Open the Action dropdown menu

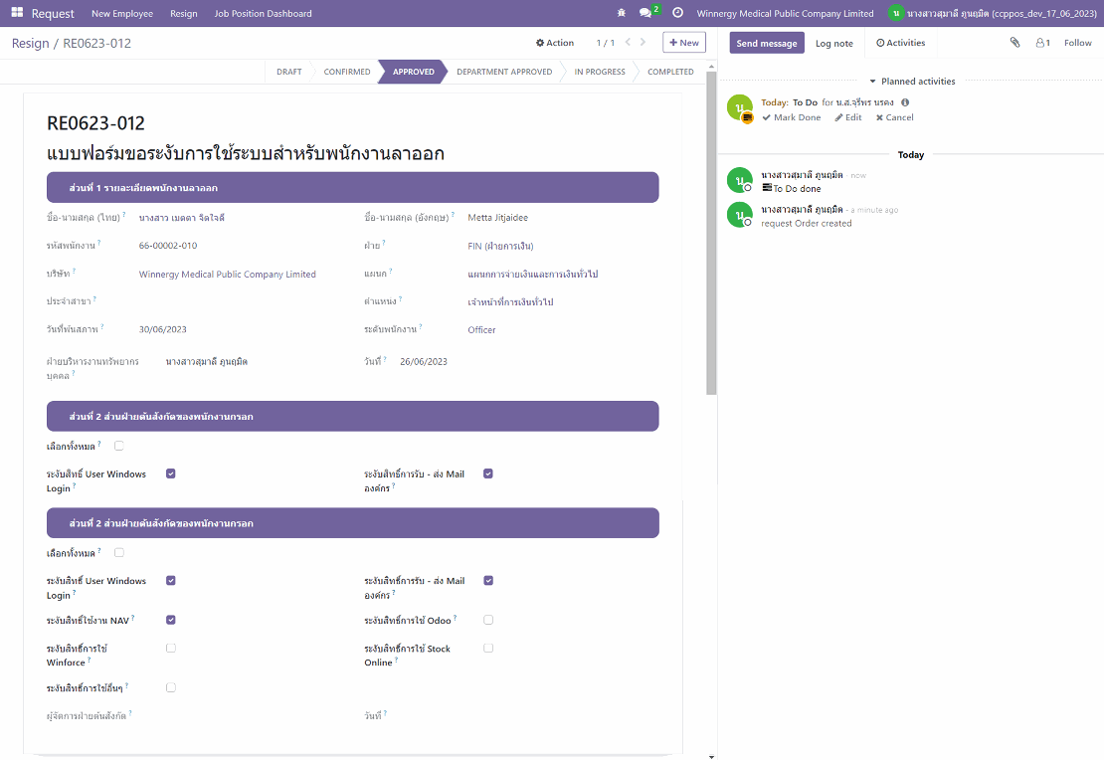[555, 43]
